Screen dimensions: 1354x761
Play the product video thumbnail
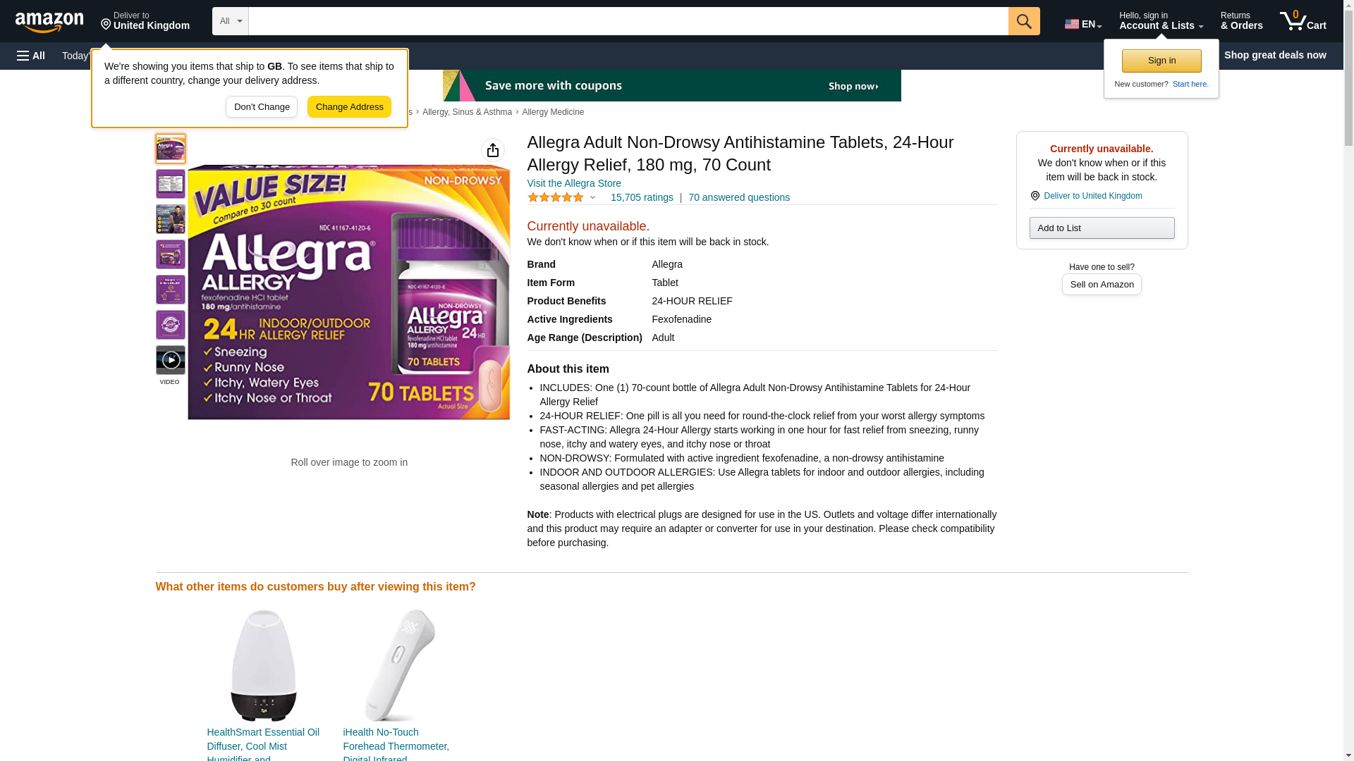click(171, 360)
